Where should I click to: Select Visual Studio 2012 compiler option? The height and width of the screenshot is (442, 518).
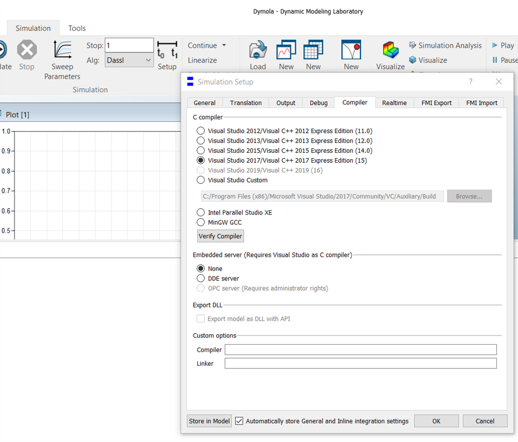(x=201, y=131)
